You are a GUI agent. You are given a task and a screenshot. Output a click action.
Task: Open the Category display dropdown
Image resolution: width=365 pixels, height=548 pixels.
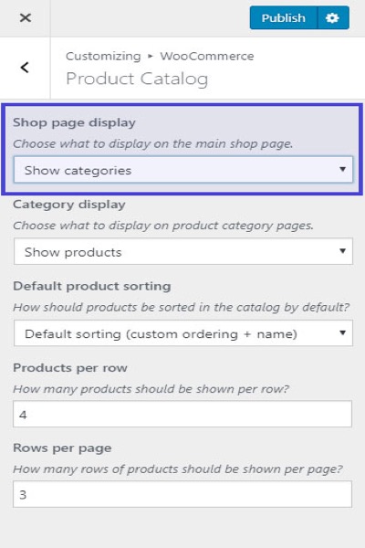click(x=183, y=252)
